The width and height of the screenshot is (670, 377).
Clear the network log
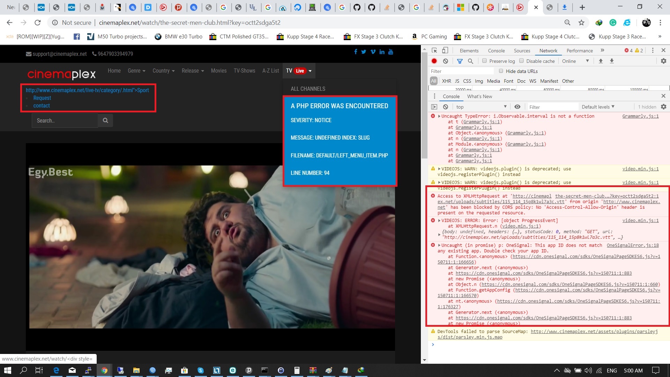coord(446,61)
